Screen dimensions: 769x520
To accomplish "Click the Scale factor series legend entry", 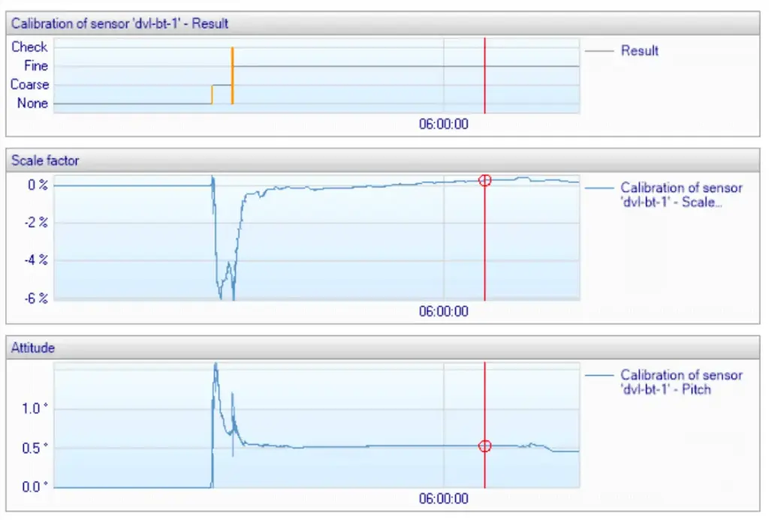I will [x=680, y=195].
